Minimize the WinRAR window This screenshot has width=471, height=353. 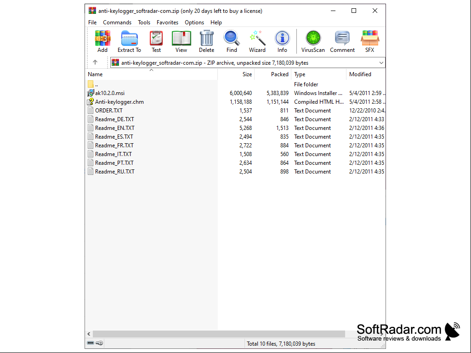coord(333,11)
